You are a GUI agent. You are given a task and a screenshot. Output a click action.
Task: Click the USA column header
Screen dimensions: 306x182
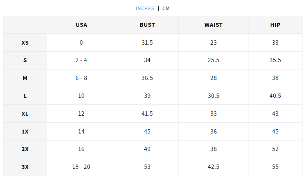pos(81,25)
